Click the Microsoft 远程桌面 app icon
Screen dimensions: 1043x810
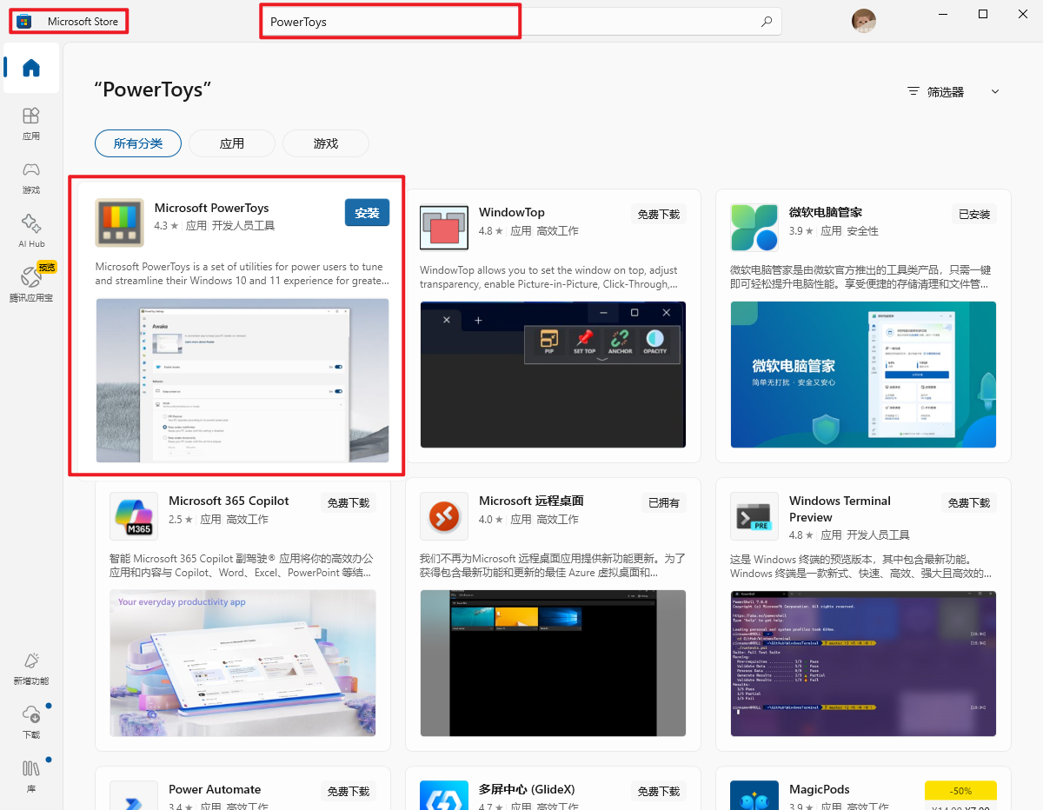coord(444,516)
